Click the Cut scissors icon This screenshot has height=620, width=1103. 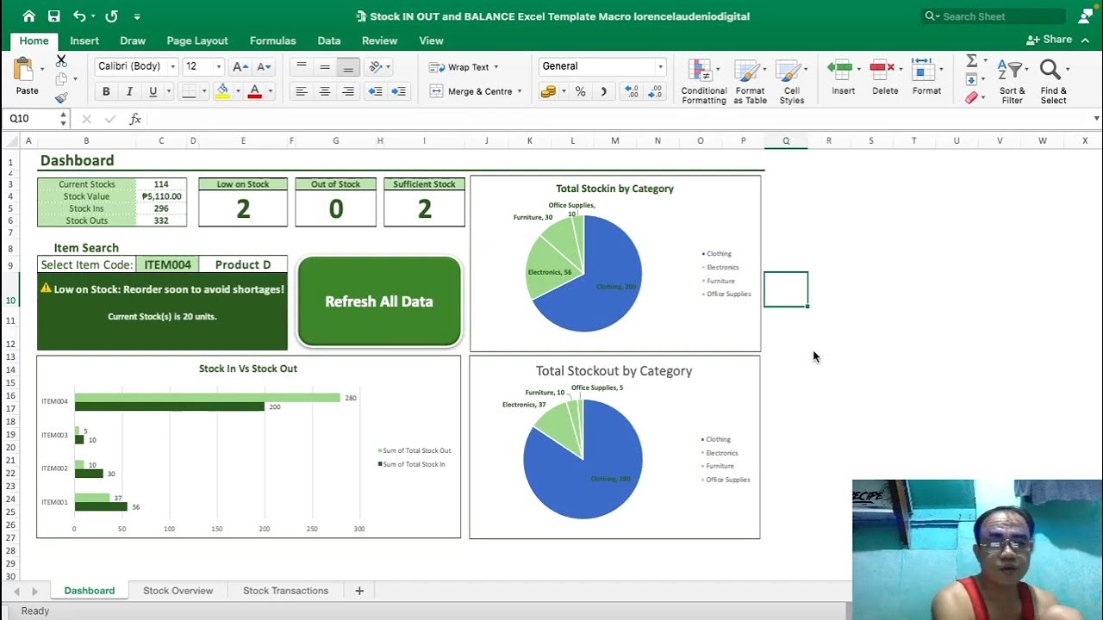(x=61, y=61)
